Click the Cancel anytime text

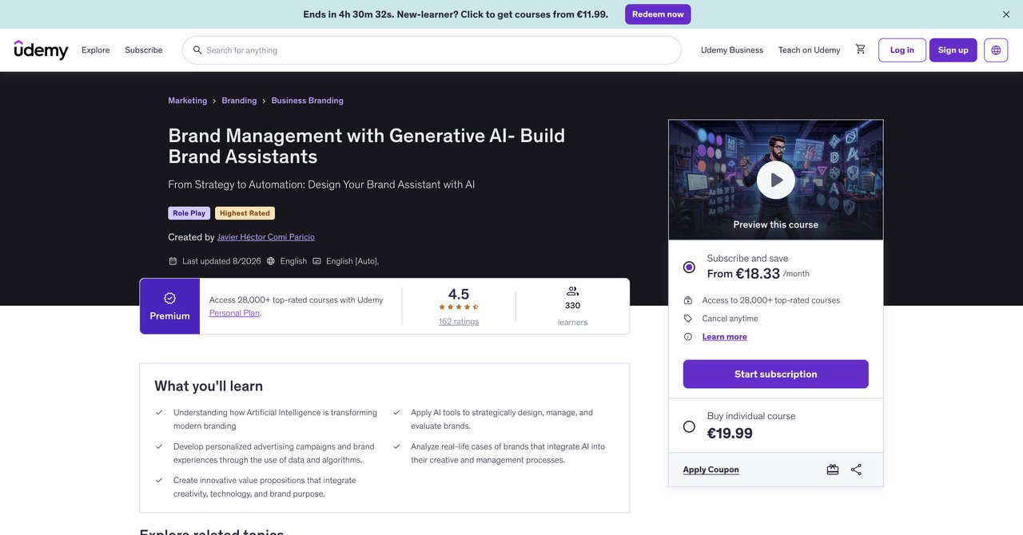click(x=730, y=319)
